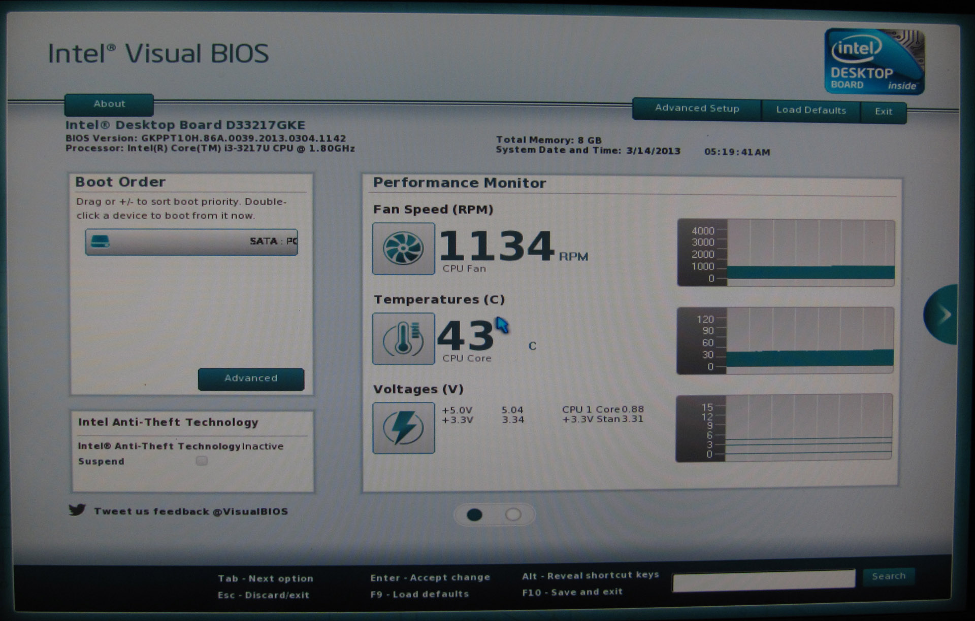Click the Intel Visual BIOS title
Image resolution: width=975 pixels, height=621 pixels.
point(158,53)
